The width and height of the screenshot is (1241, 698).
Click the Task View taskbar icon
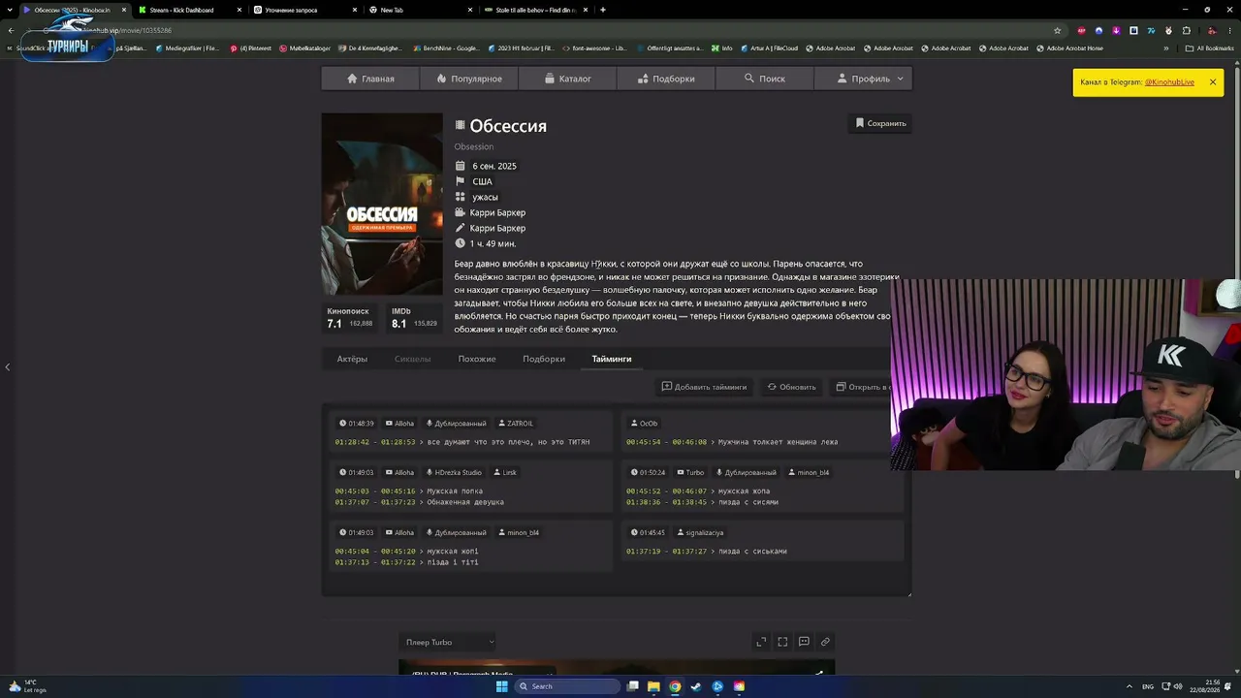[x=632, y=686]
